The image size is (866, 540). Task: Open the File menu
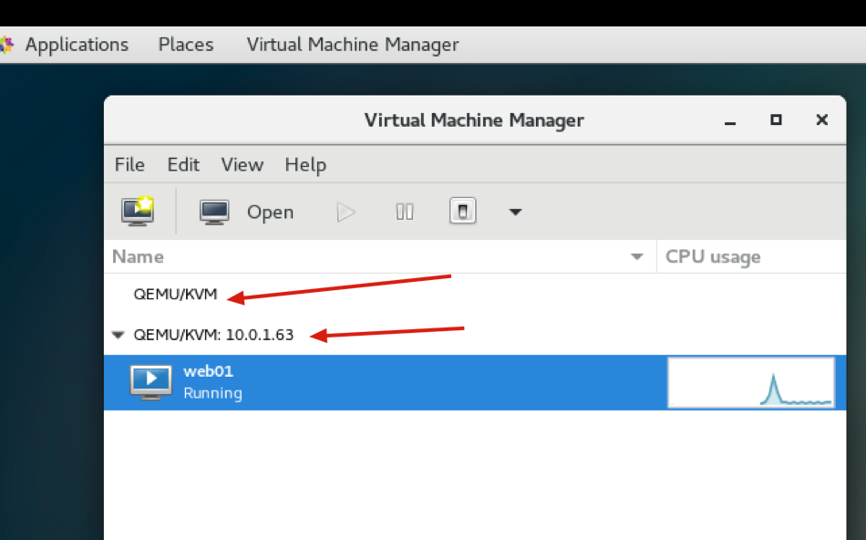129,165
